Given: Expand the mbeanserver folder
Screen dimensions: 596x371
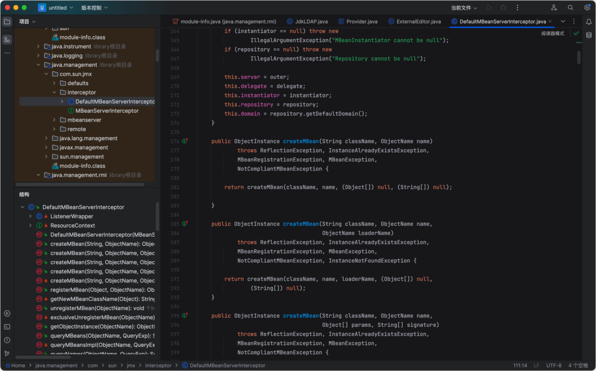Looking at the screenshot, I should pyautogui.click(x=54, y=120).
